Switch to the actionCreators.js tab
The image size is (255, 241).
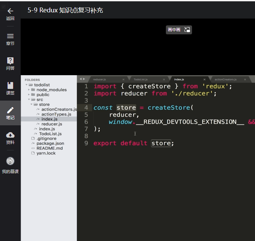225,79
